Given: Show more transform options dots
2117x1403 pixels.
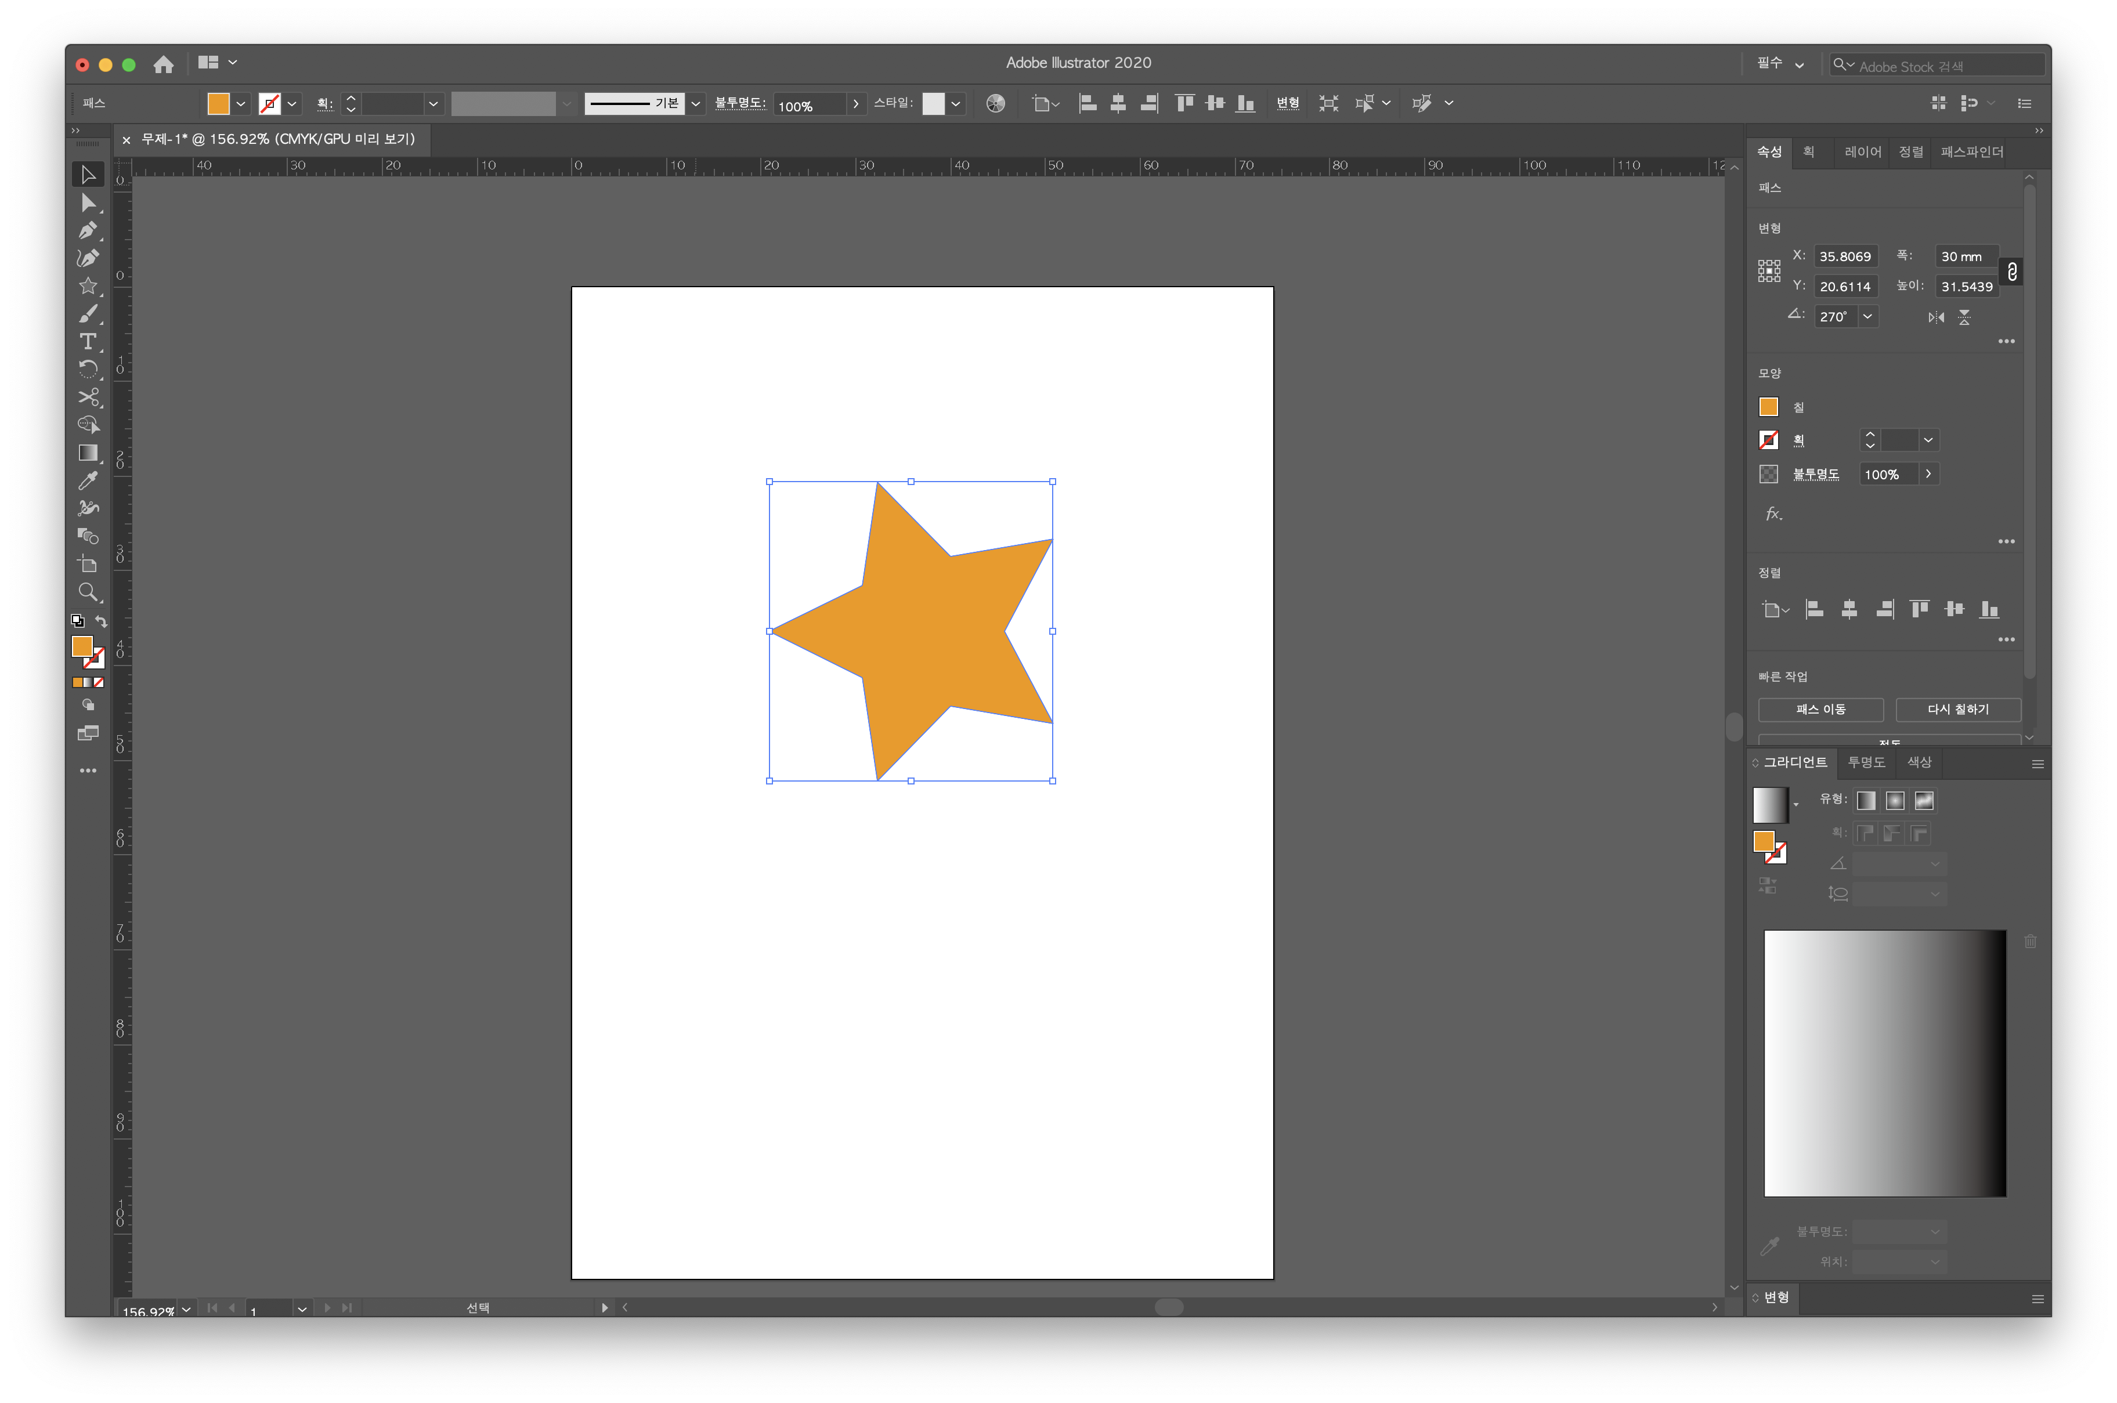Looking at the screenshot, I should pos(2006,342).
